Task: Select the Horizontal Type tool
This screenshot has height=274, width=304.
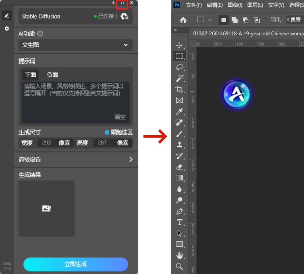Action: point(179,222)
